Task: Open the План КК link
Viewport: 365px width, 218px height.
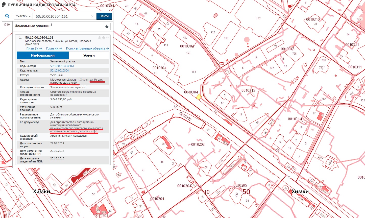Action: [x=54, y=49]
